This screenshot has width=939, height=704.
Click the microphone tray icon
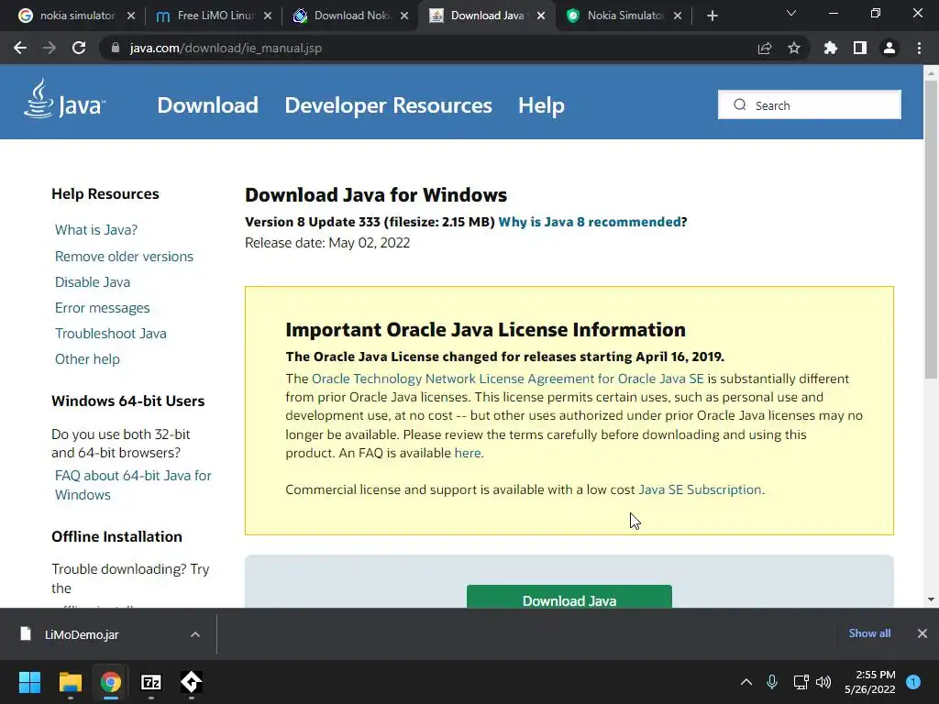tap(772, 682)
